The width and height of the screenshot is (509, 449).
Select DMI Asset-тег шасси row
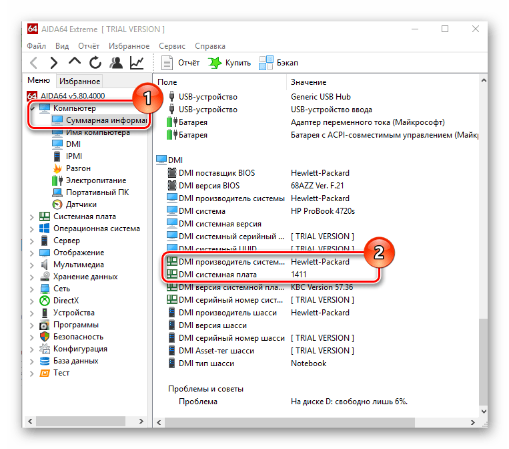tap(316, 351)
